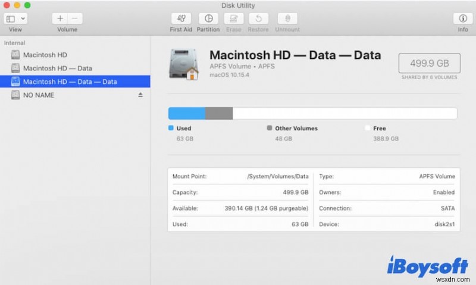Click the blue Used segment of storage bar

[187, 113]
